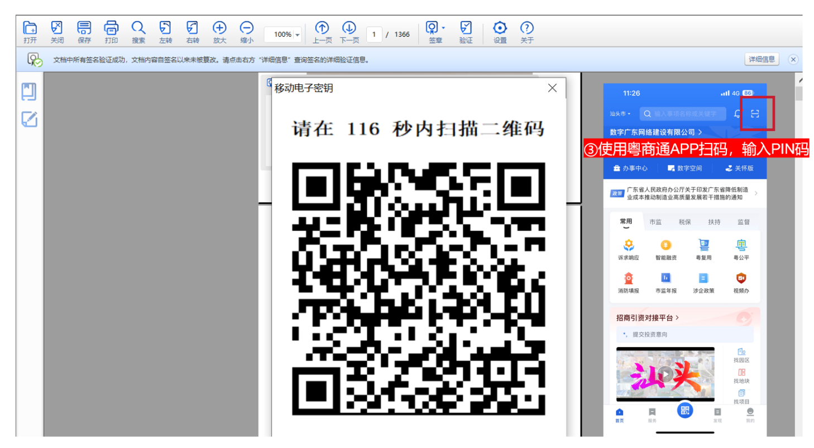
Task: Select the 扶持 tab
Action: coord(714,222)
